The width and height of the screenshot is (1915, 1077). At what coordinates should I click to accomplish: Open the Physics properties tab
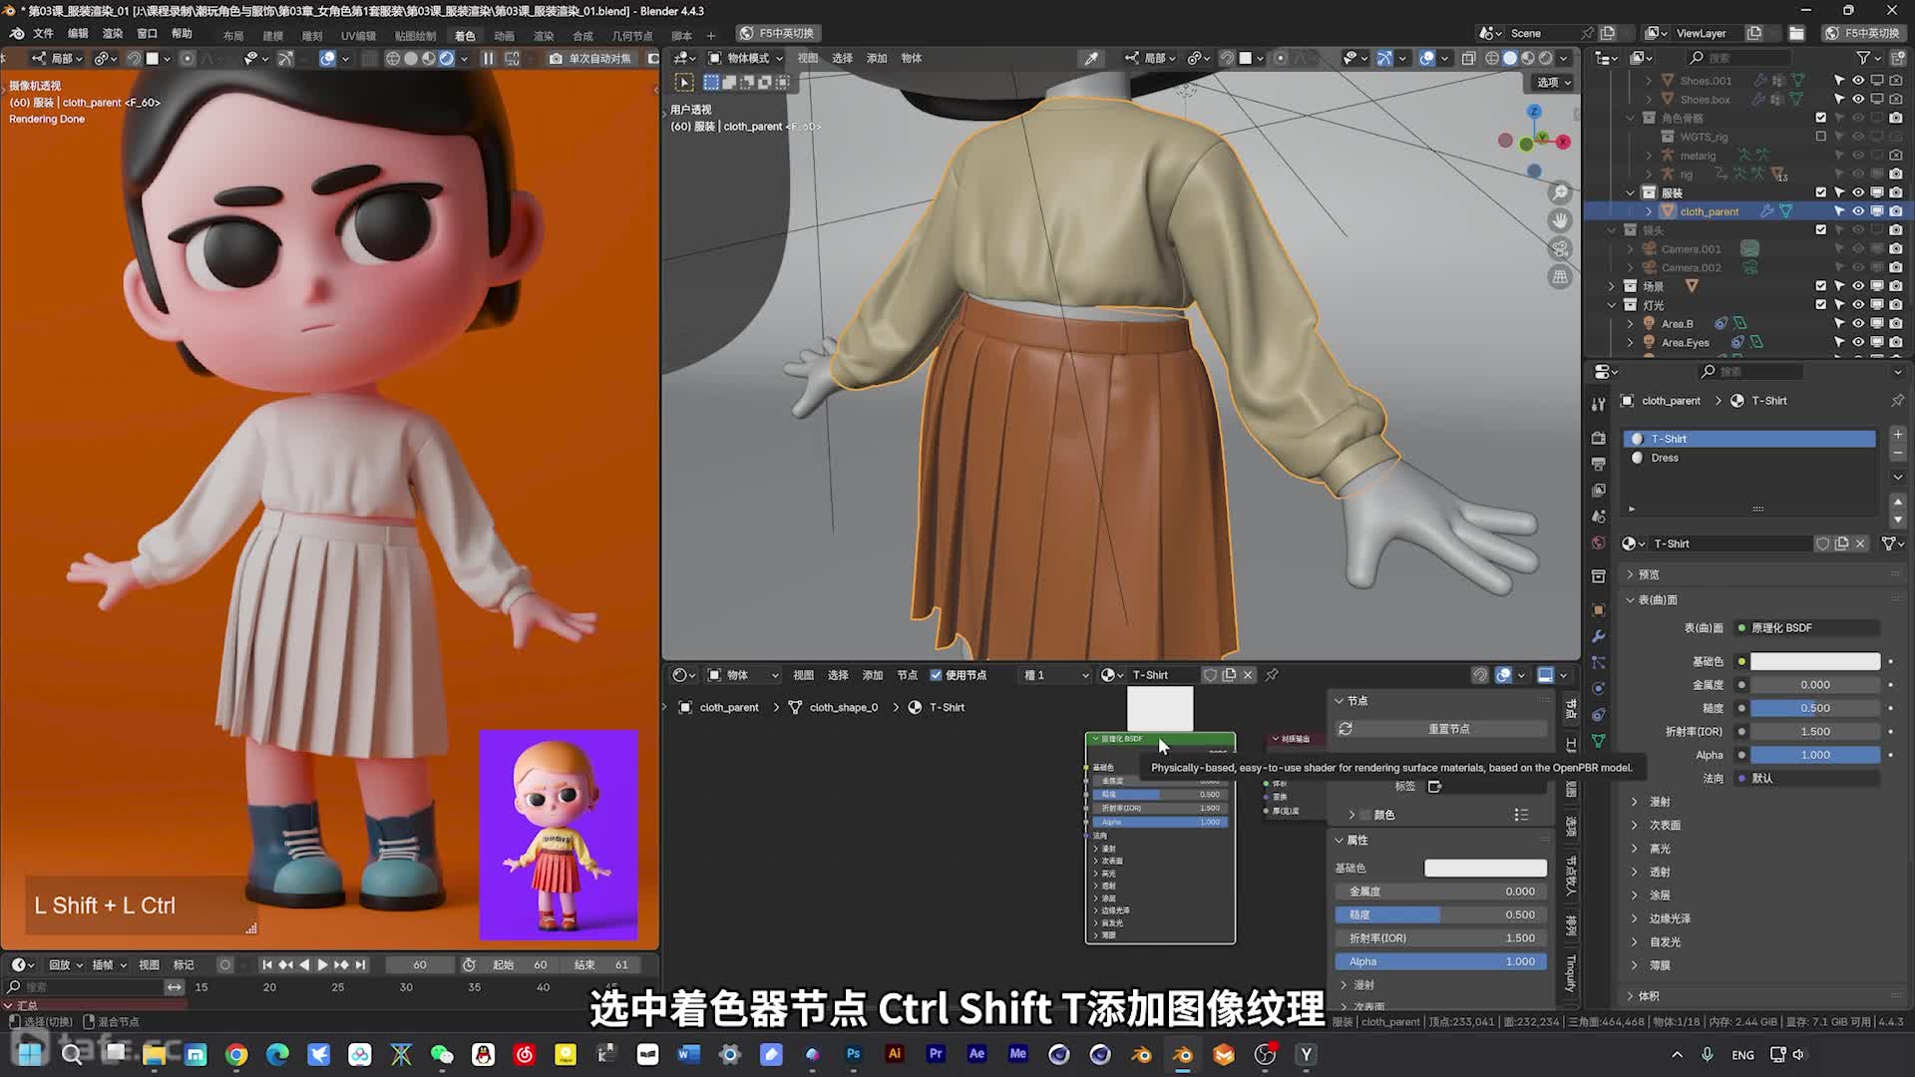coord(1599,688)
